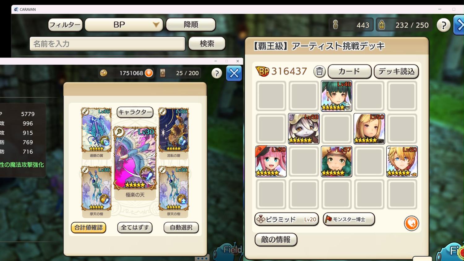Click the モンスター博士 title button
Viewport: 464px width, 261px height.
coord(349,219)
